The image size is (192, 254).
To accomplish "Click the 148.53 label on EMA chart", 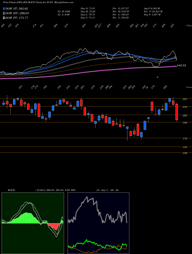I will click(181, 65).
